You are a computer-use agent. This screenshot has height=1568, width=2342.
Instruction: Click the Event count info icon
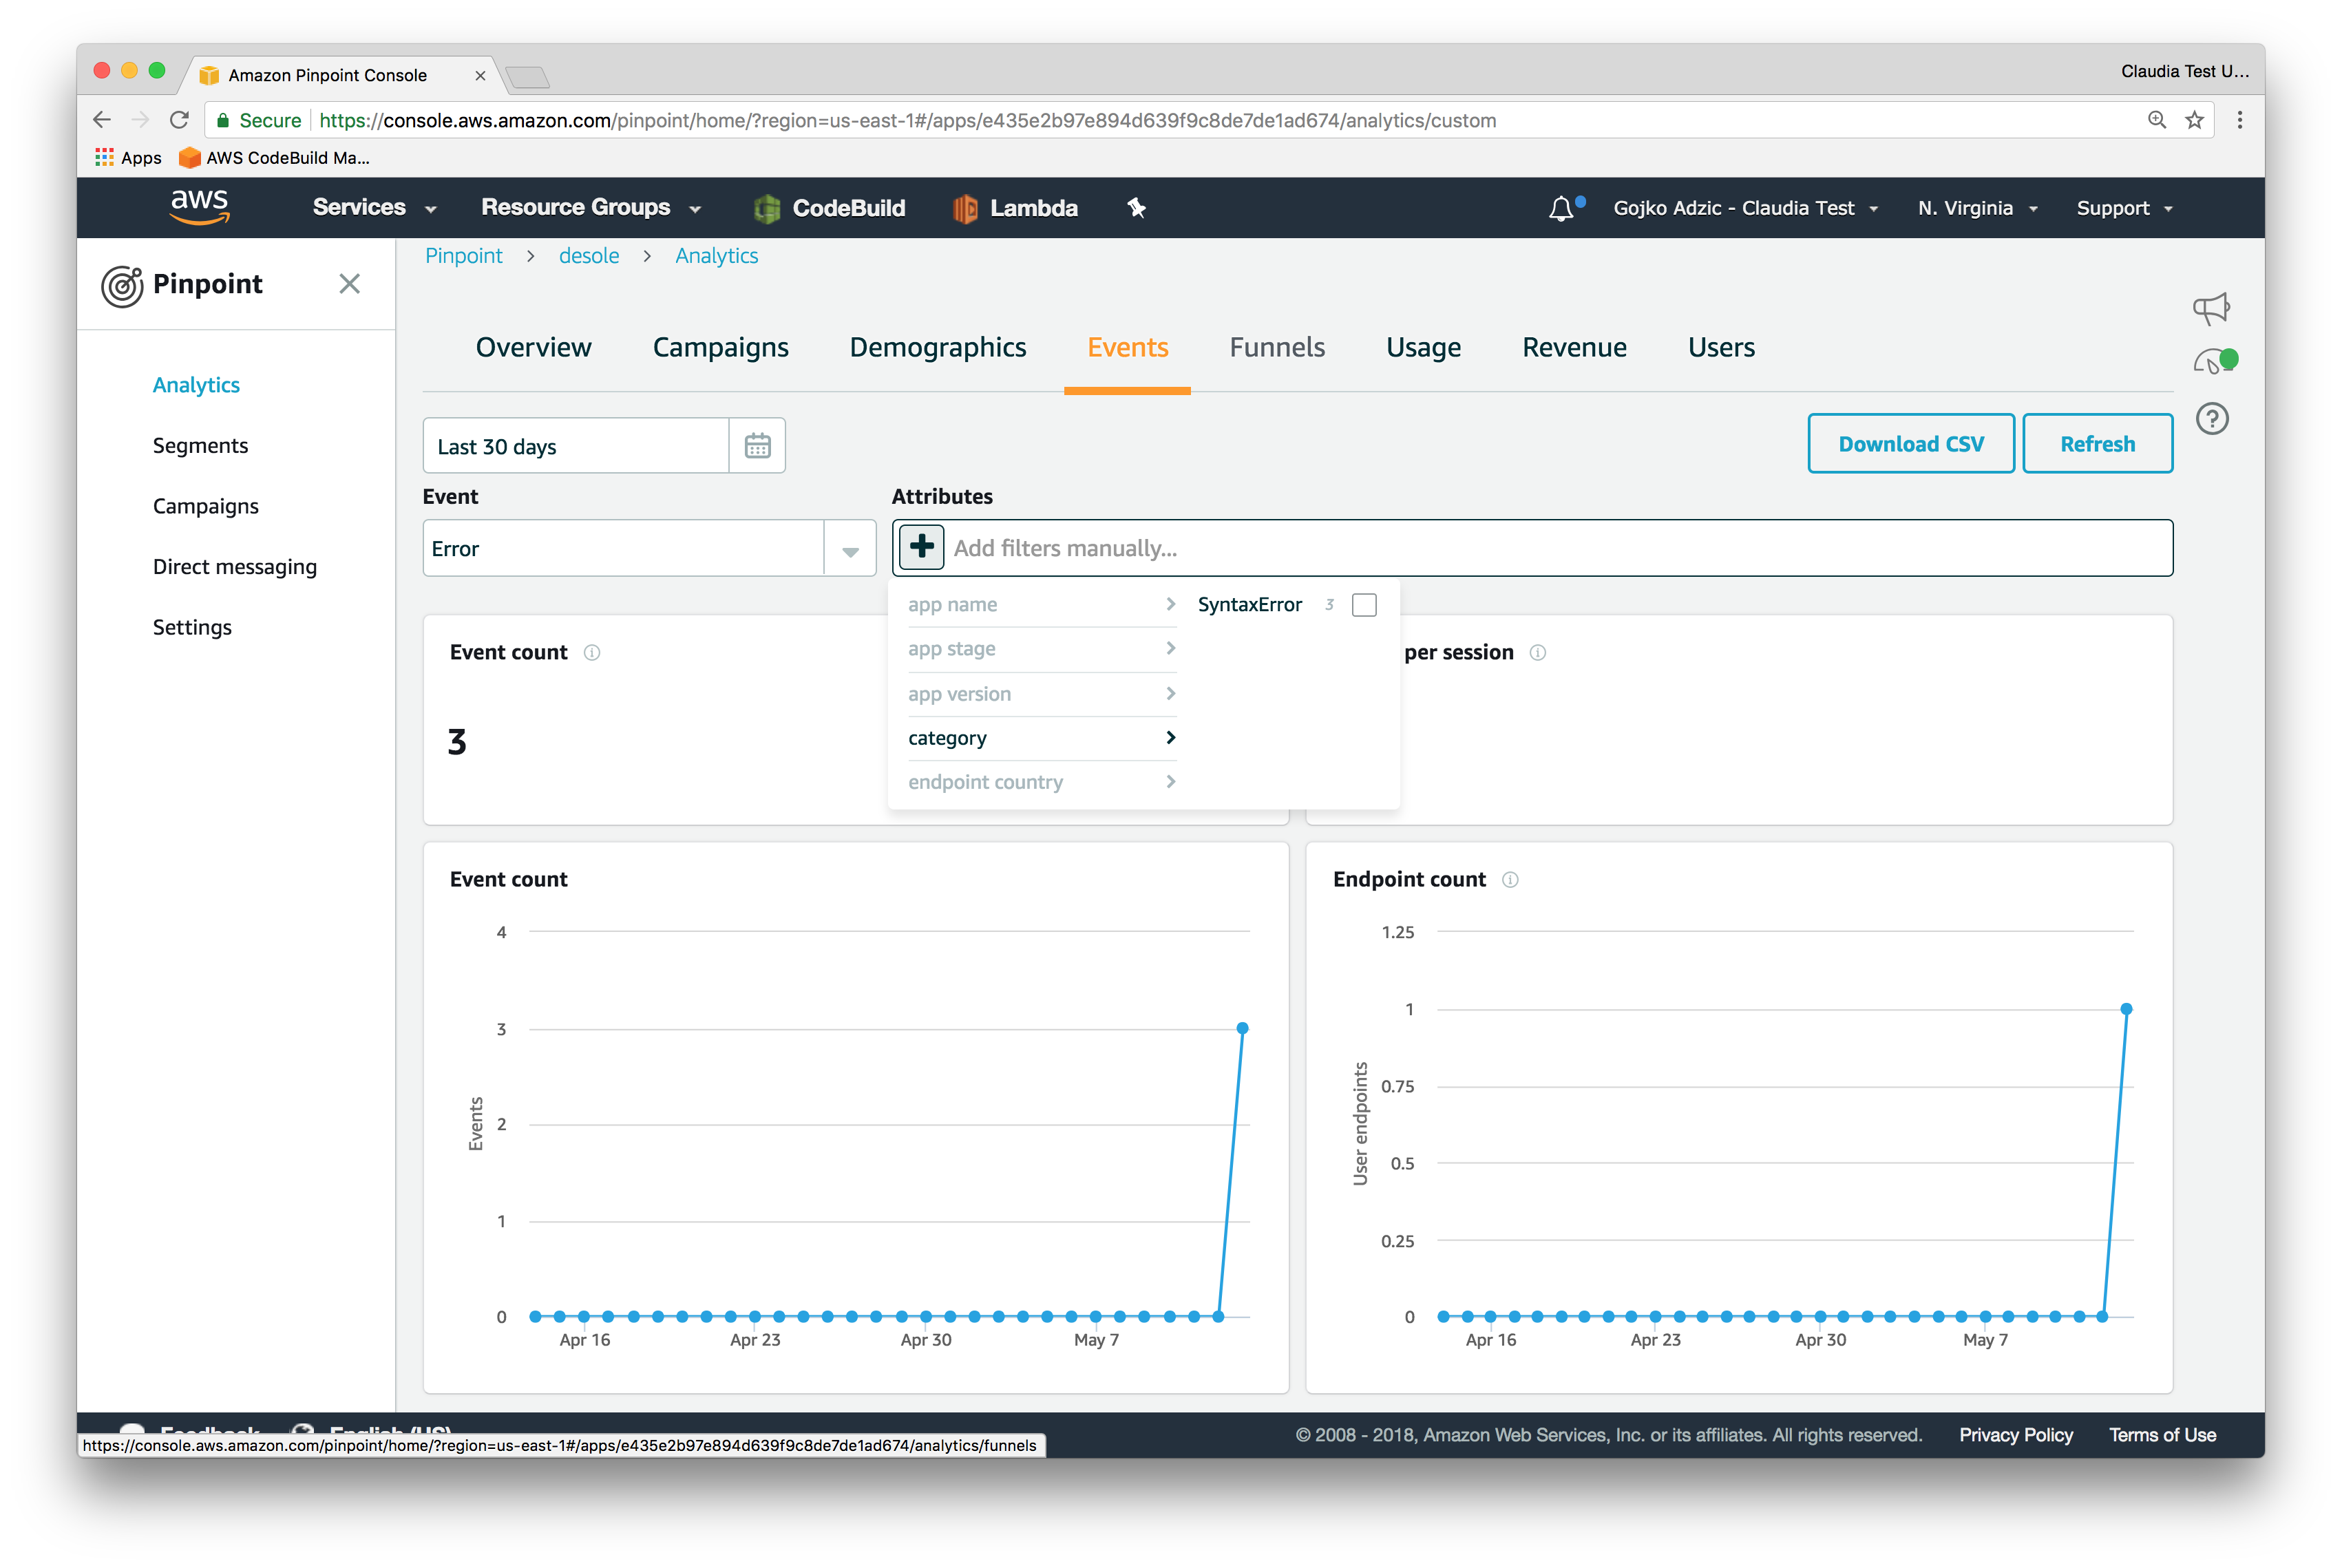[592, 653]
